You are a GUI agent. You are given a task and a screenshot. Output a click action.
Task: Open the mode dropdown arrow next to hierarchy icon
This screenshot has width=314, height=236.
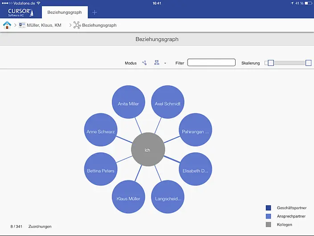(165, 63)
